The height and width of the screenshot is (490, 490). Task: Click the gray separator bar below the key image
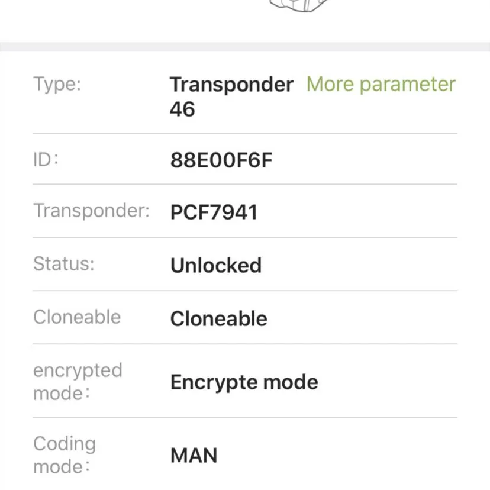coord(245,47)
